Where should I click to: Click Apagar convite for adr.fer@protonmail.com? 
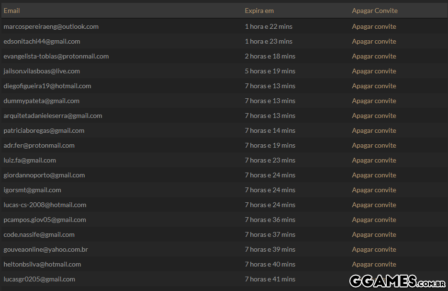tap(374, 145)
